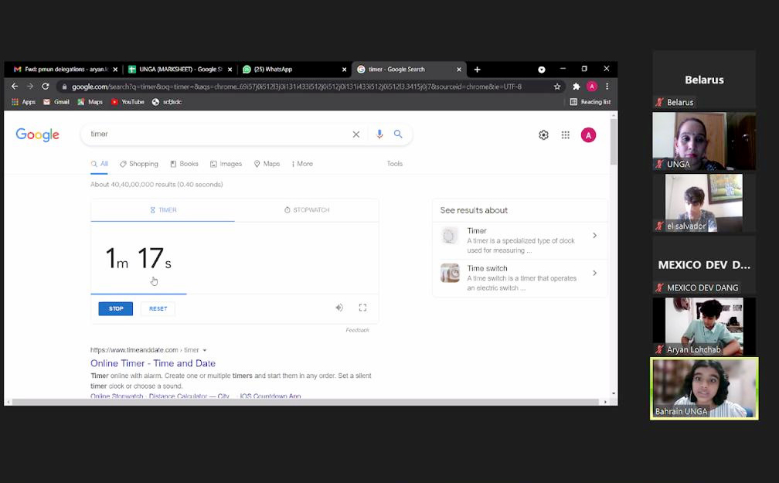Select the Aryan Lohchab participant video
The image size is (779, 483).
coord(704,326)
